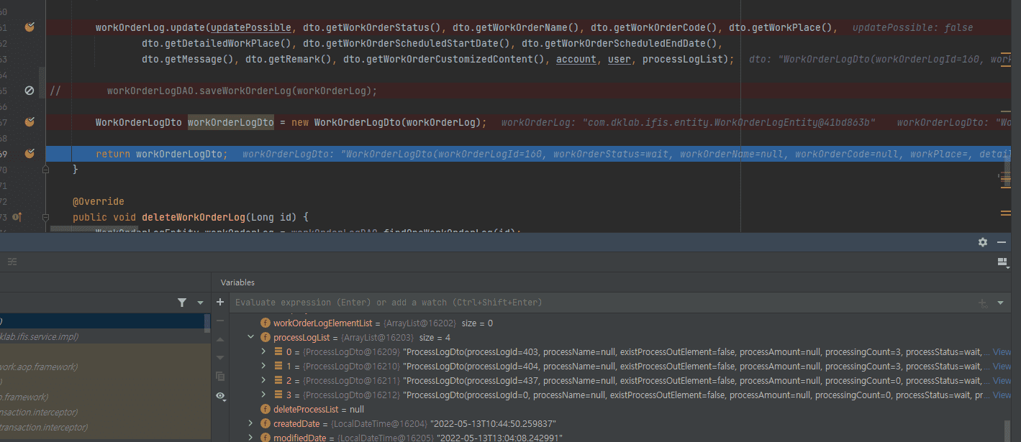1021x442 pixels.
Task: Select the highlighted top stack frame row
Action: tap(102, 321)
